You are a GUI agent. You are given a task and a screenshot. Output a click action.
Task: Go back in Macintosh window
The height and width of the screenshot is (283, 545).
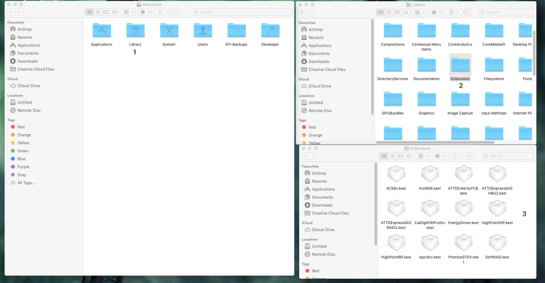[x=11, y=12]
